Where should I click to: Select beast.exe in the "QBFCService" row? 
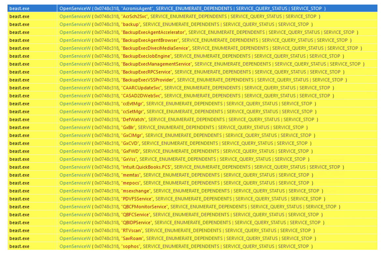point(20,215)
